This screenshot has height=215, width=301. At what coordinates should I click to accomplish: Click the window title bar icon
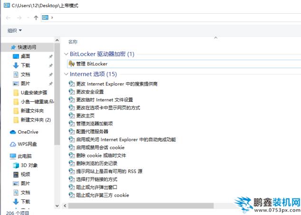click(x=7, y=5)
